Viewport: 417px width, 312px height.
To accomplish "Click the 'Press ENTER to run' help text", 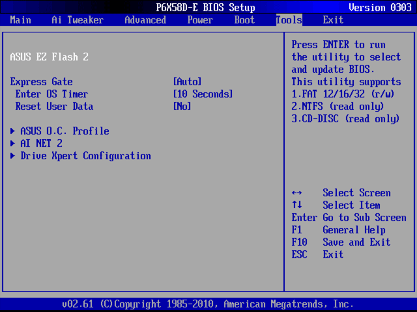I will pos(338,45).
